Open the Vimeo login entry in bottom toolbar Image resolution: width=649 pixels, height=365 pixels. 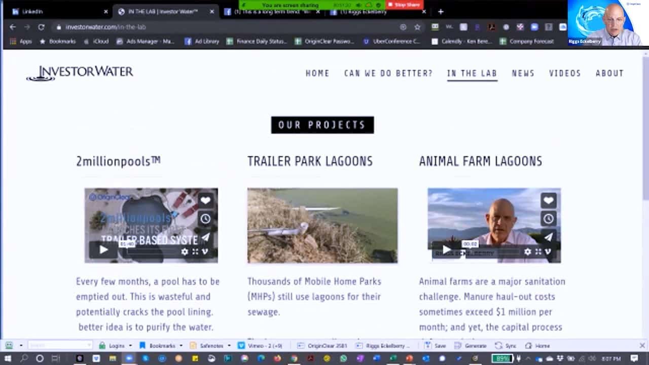[x=260, y=346]
